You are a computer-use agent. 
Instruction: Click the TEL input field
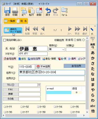[x=28, y=85]
